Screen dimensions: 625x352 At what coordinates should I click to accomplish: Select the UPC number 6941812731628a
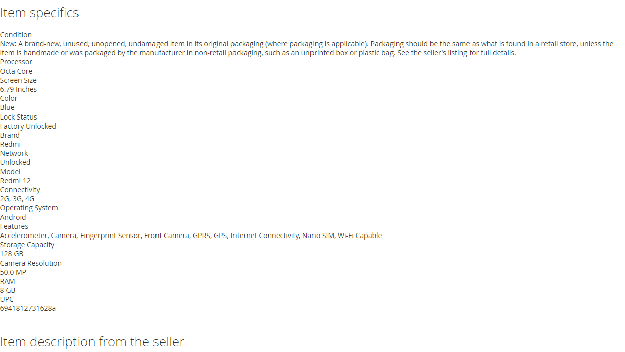[x=28, y=308]
